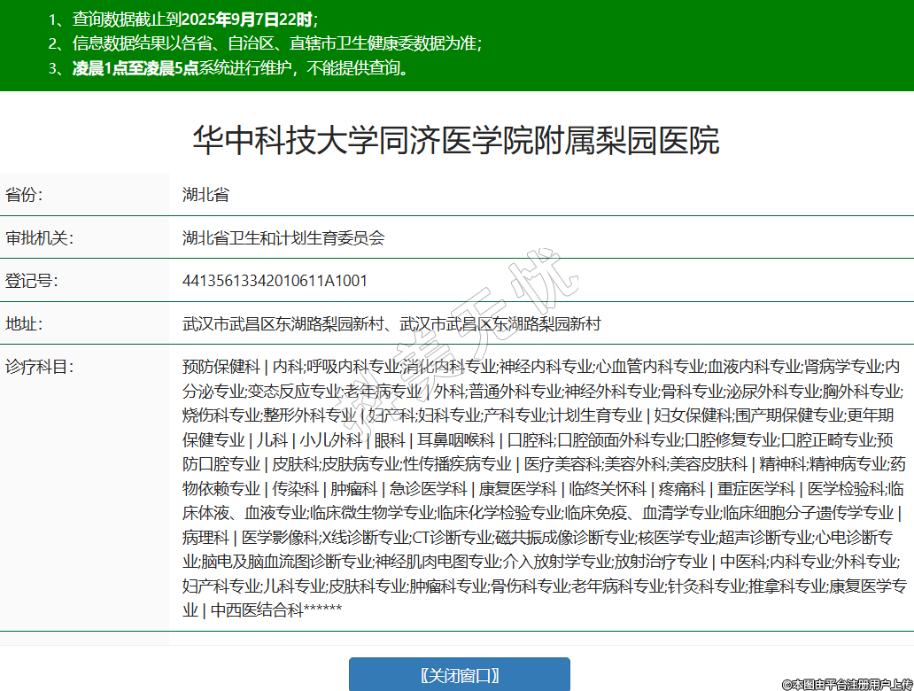The height and width of the screenshot is (691, 914).
Task: Click the 关闭窗口 button
Action: pyautogui.click(x=459, y=675)
